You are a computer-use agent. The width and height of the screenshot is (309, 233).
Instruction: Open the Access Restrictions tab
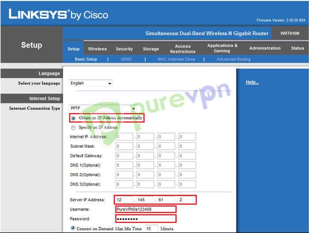(x=183, y=49)
